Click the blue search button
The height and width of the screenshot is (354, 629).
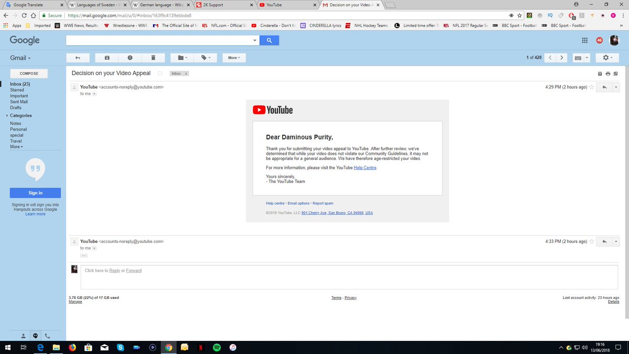click(269, 40)
